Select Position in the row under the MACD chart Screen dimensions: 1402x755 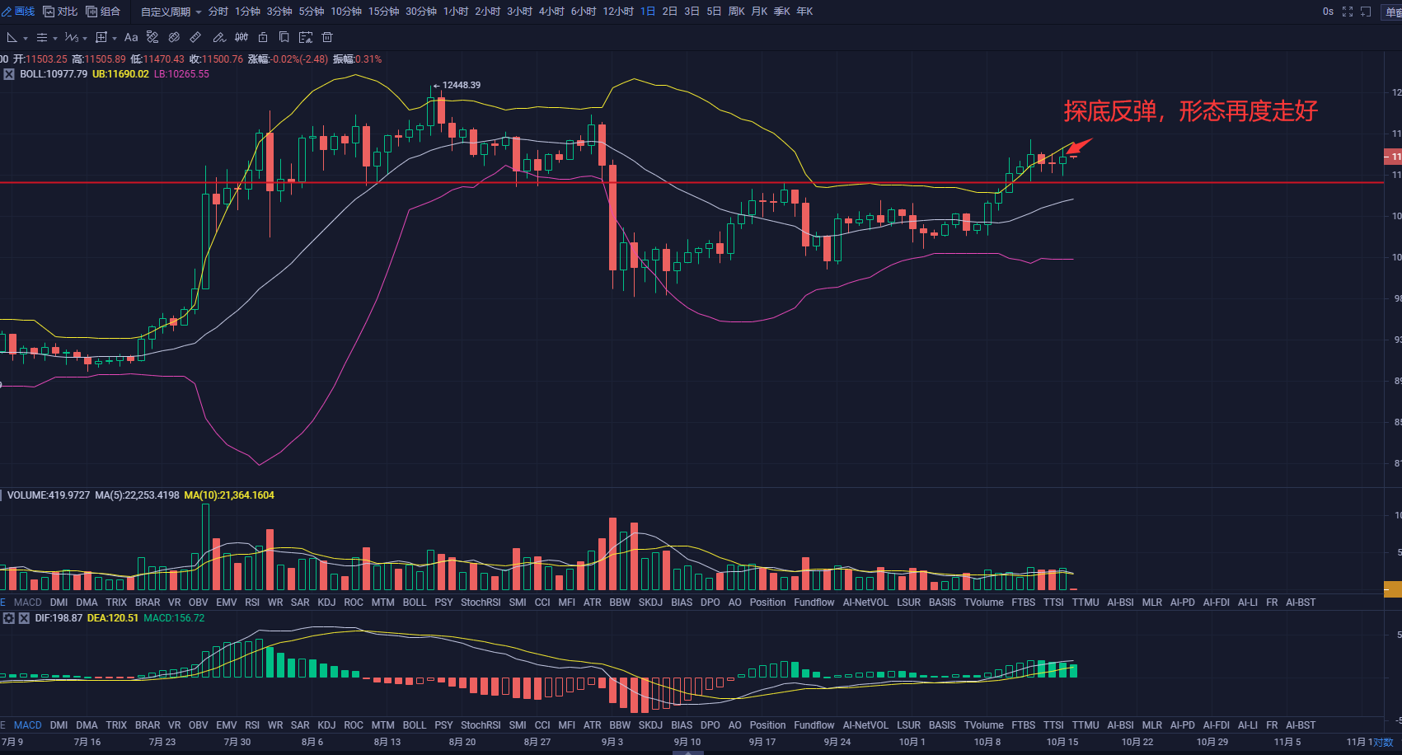[767, 725]
